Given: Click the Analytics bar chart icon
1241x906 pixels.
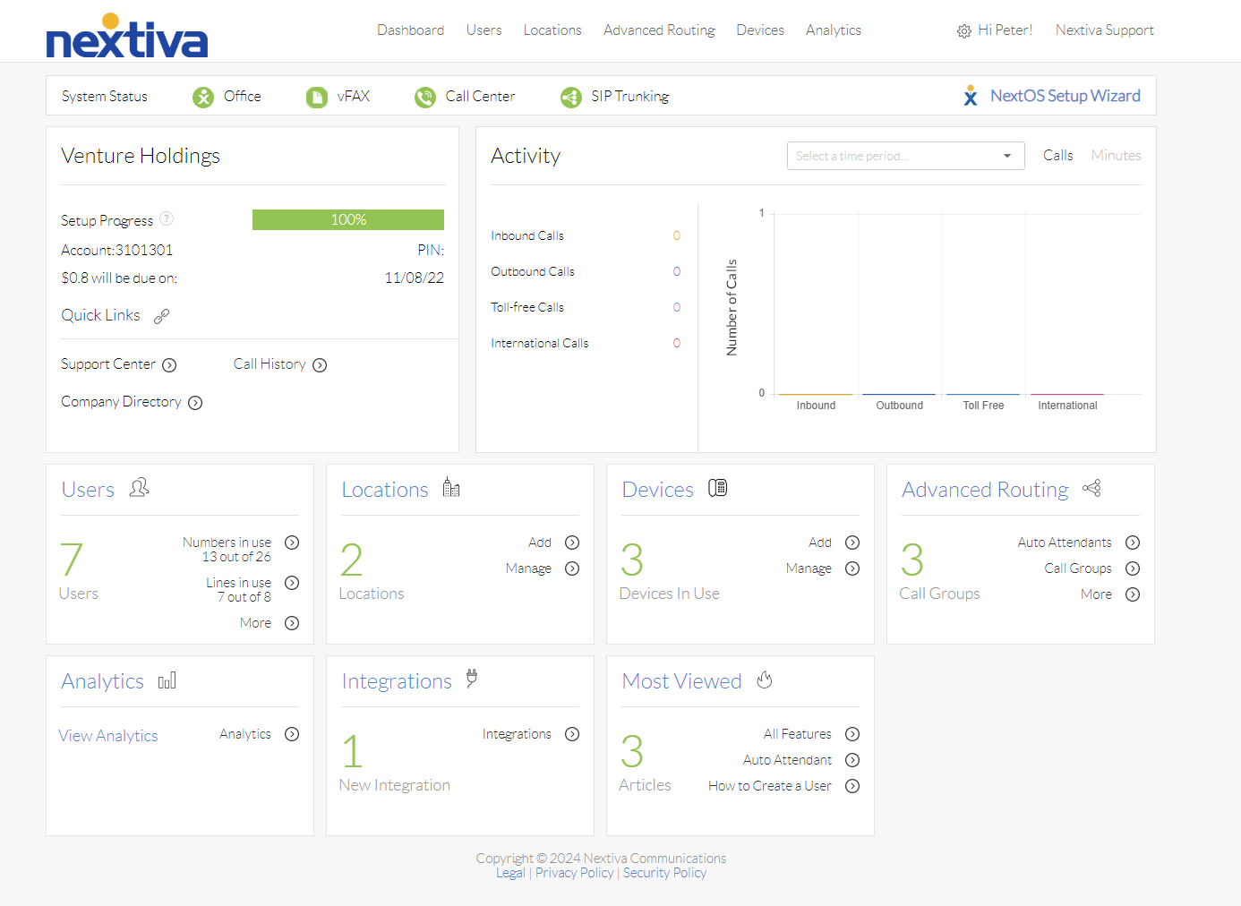Looking at the screenshot, I should [167, 681].
